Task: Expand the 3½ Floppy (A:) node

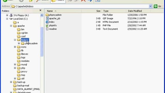Action: (7, 15)
